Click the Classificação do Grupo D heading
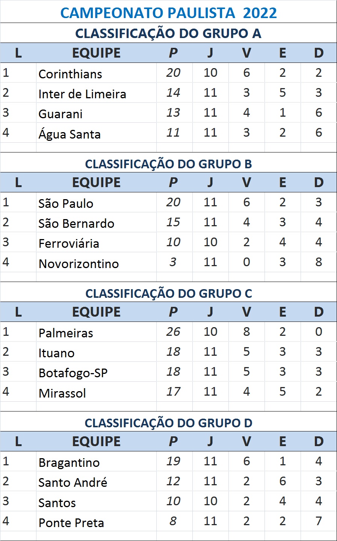Image resolution: width=337 pixels, height=541 pixels. pyautogui.click(x=168, y=423)
